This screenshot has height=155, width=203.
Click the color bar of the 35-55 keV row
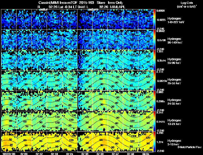(154, 80)
